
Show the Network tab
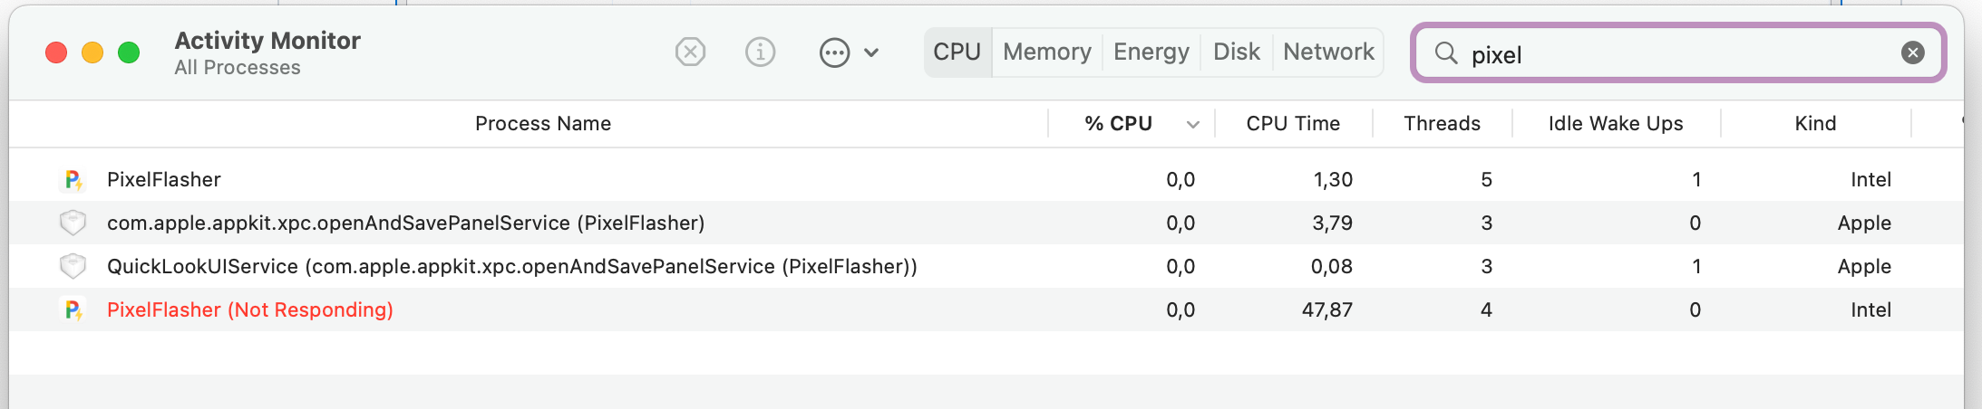click(x=1328, y=52)
